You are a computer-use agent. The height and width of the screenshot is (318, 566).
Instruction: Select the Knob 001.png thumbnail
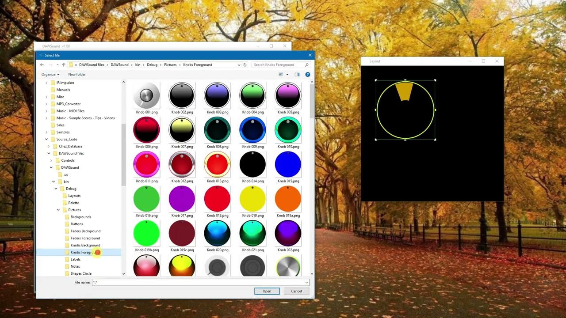[146, 95]
